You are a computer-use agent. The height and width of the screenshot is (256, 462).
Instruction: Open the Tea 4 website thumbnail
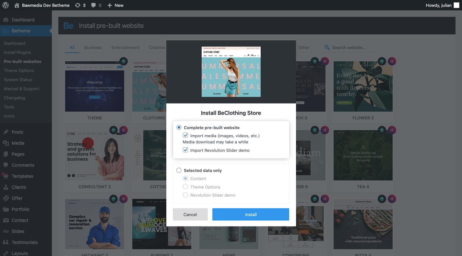click(x=363, y=155)
